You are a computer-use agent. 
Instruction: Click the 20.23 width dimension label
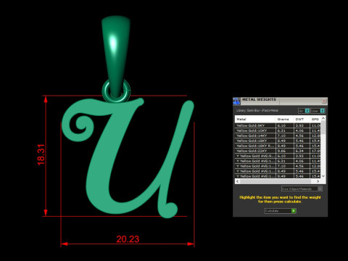click(x=128, y=239)
